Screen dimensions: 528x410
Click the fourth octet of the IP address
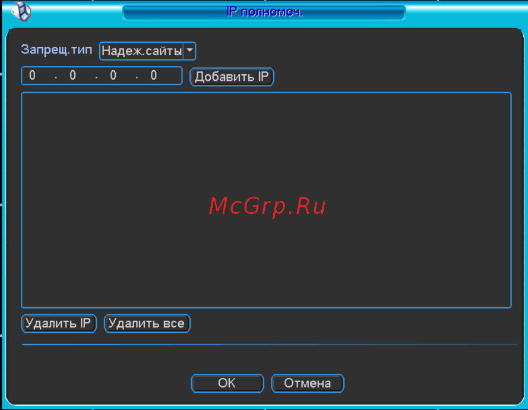click(x=154, y=75)
